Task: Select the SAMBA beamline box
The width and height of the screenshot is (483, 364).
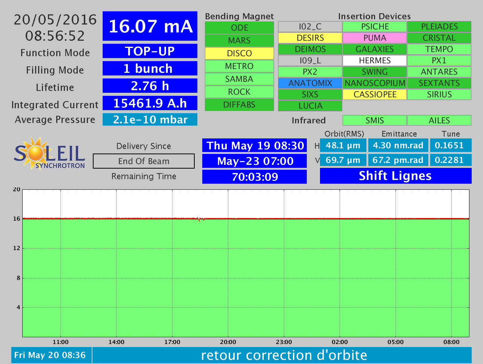Action: (x=239, y=79)
